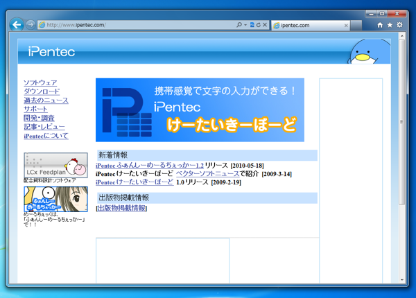Screen dimensions: 416x298
Task: Open the address bar search magnifier
Action: tap(239, 25)
